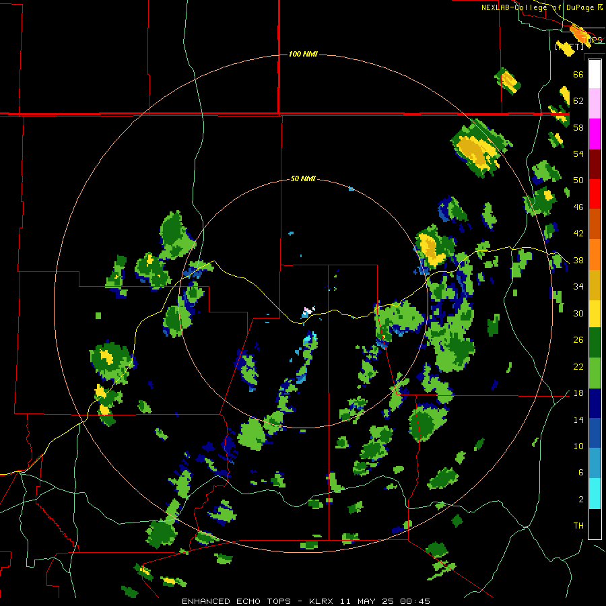This screenshot has width=606, height=606.
Task: Click the medium blue legend color block
Action: point(595,433)
